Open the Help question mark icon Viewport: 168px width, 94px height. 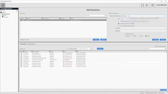point(153,5)
